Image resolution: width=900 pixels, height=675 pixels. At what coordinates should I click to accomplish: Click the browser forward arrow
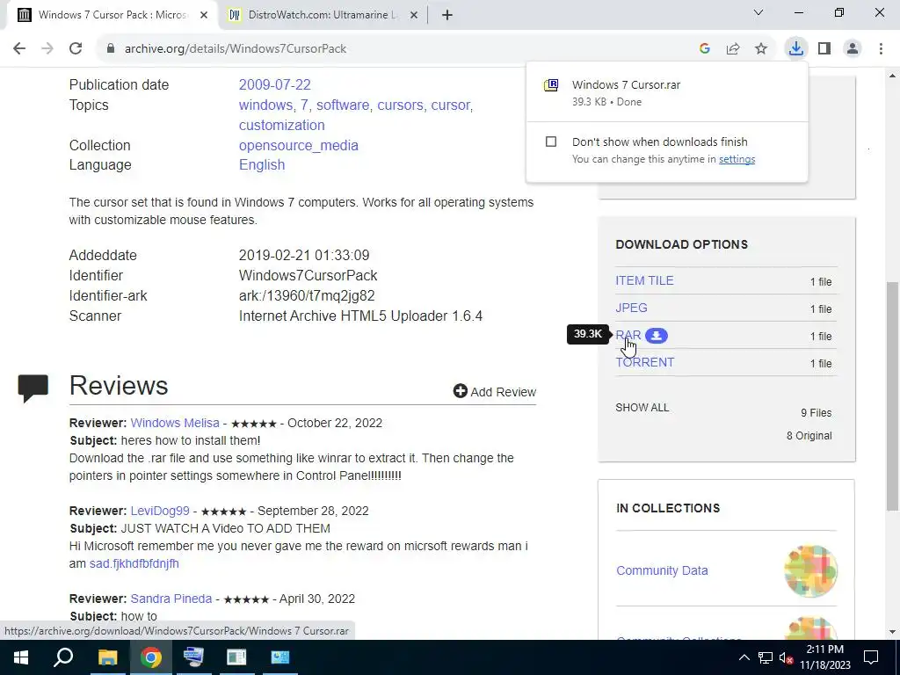click(x=47, y=49)
